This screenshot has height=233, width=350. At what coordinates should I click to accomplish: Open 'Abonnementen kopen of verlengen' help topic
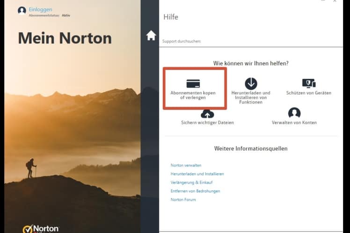coord(193,95)
